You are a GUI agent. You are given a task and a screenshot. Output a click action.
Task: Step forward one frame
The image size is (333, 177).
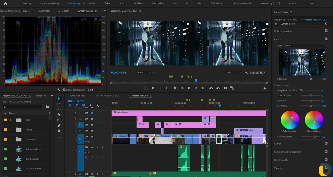click(x=196, y=88)
